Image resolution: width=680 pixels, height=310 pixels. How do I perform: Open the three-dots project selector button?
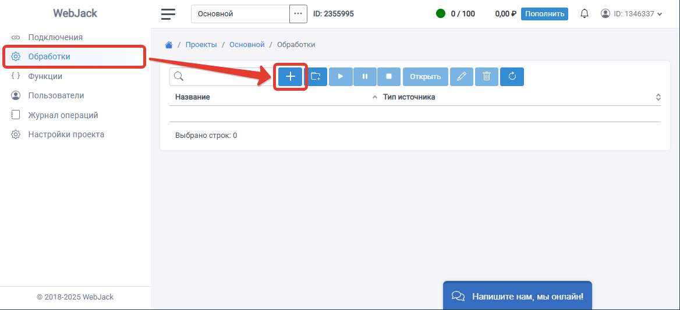[298, 14]
